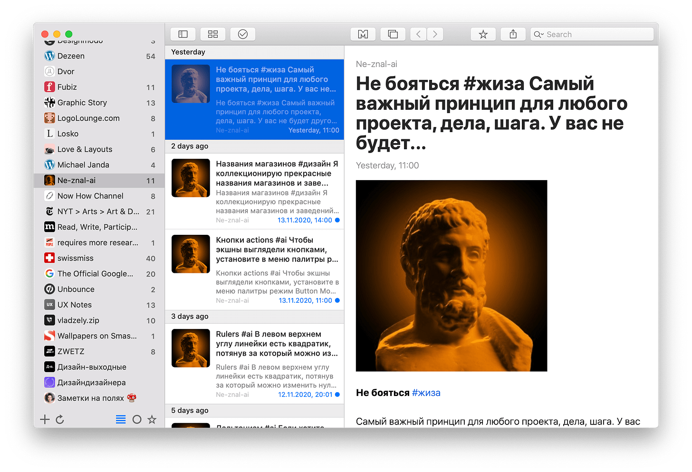Open the in-app browser window button

pyautogui.click(x=393, y=34)
